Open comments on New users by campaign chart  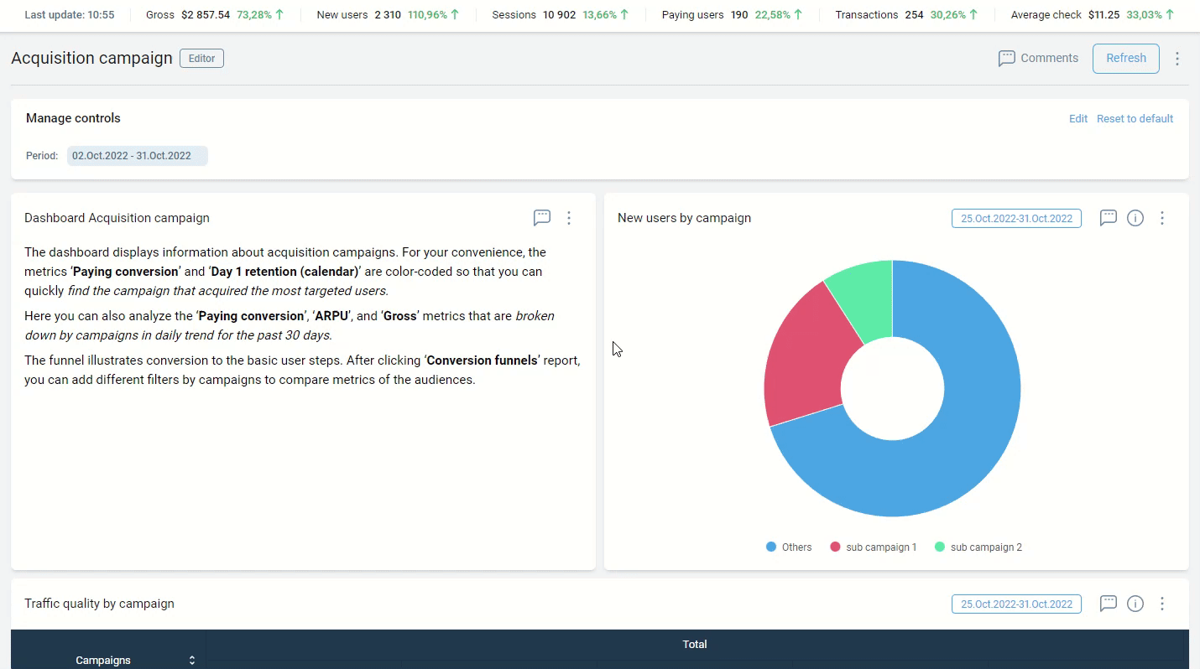(x=1108, y=218)
